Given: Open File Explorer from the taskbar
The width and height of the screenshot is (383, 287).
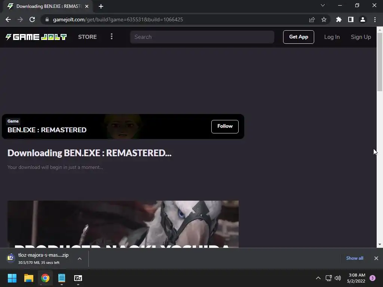Looking at the screenshot, I should (x=28, y=278).
